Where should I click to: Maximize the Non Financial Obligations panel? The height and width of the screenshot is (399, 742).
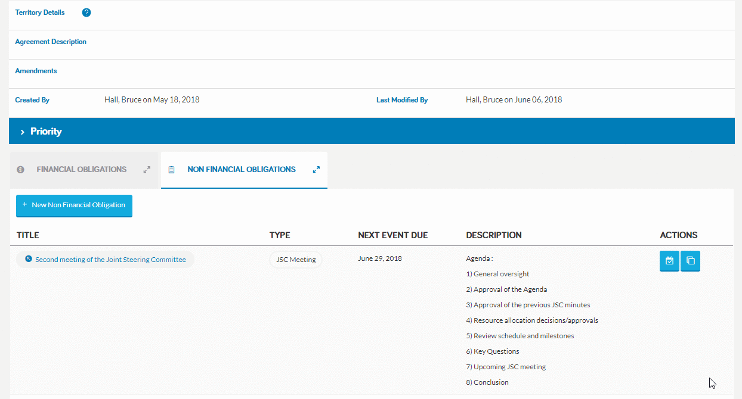click(317, 170)
